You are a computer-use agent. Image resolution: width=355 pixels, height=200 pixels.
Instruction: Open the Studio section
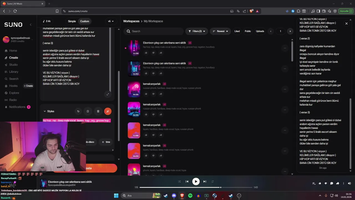click(11, 65)
